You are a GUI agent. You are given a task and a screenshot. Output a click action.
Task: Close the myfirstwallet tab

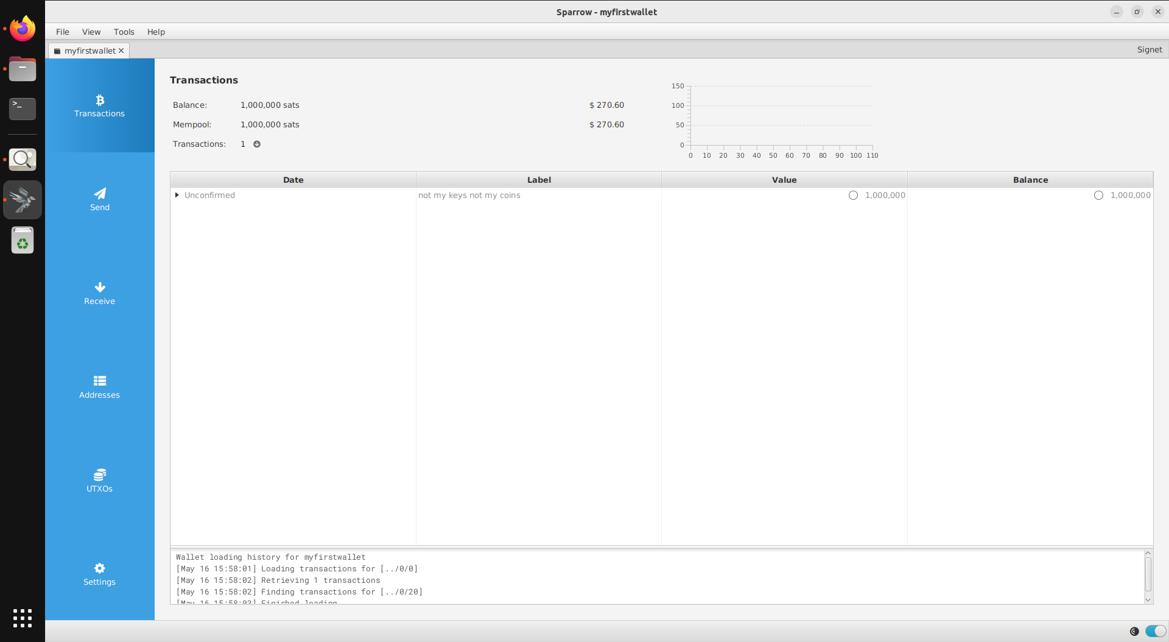tap(121, 51)
